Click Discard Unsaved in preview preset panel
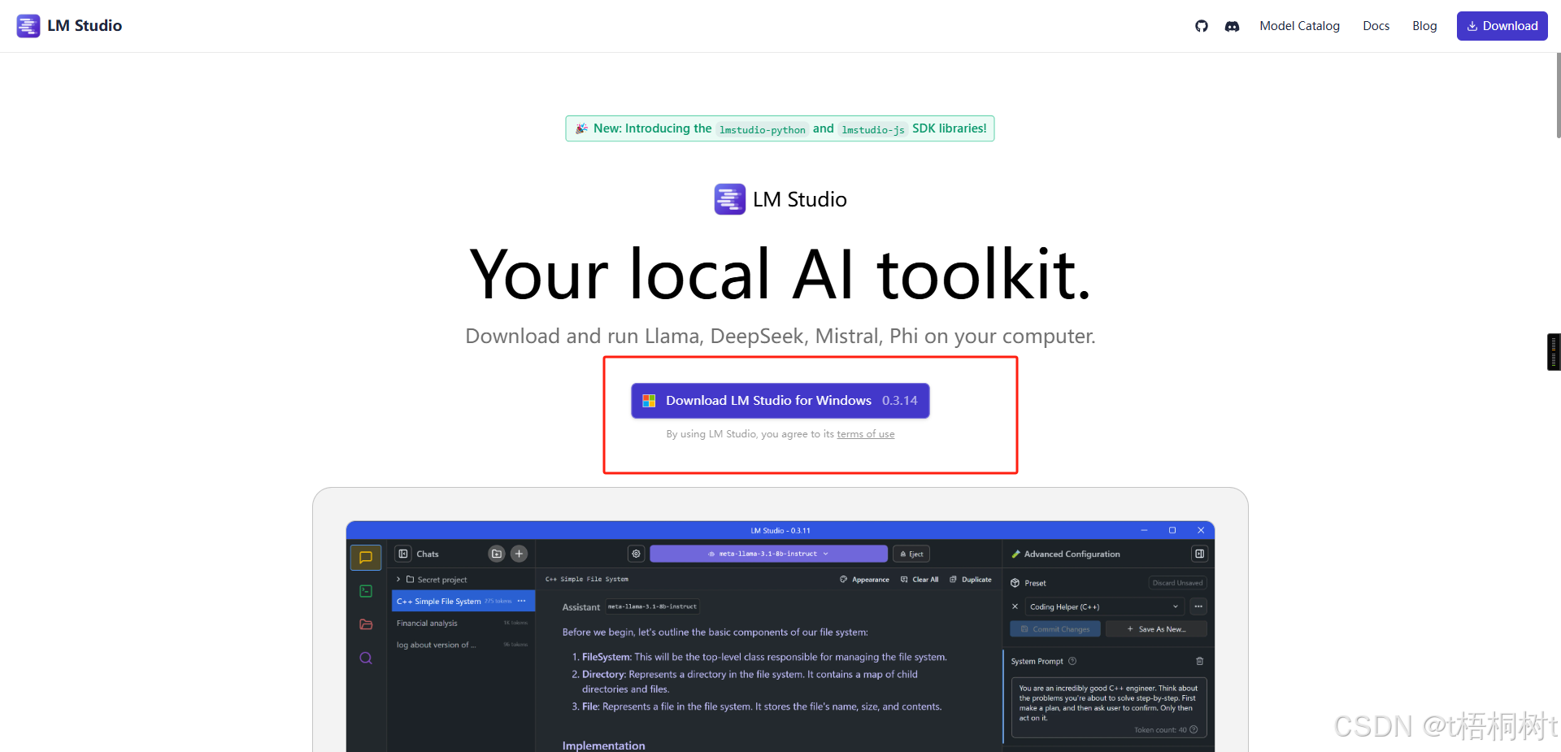This screenshot has height=752, width=1561. (x=1177, y=583)
